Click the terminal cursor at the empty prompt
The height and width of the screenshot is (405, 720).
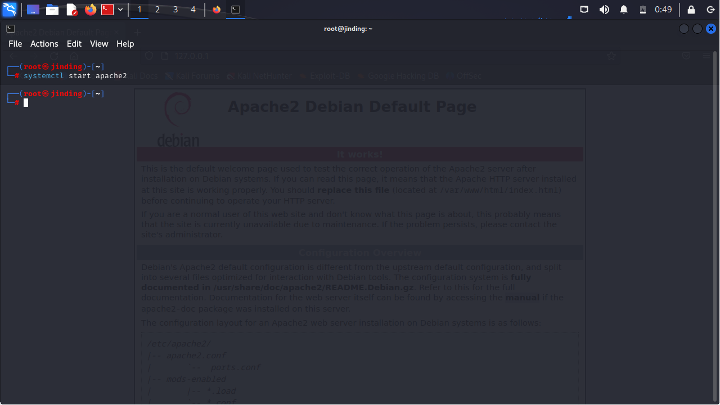26,102
